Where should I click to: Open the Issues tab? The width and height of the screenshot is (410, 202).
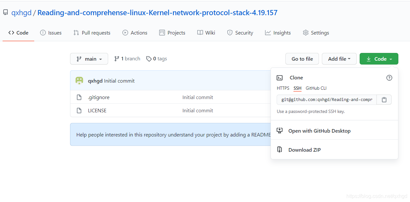pyautogui.click(x=51, y=33)
